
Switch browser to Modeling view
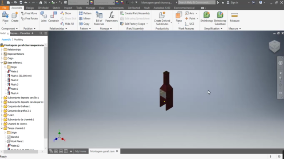tap(19, 39)
